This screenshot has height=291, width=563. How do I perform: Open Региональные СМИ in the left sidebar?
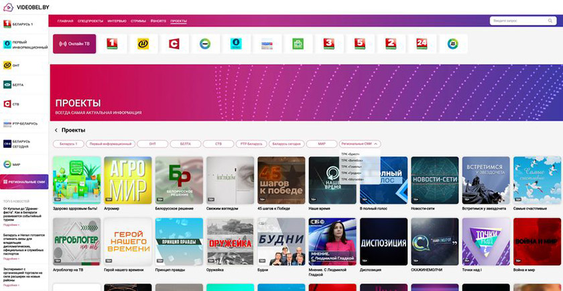(25, 182)
